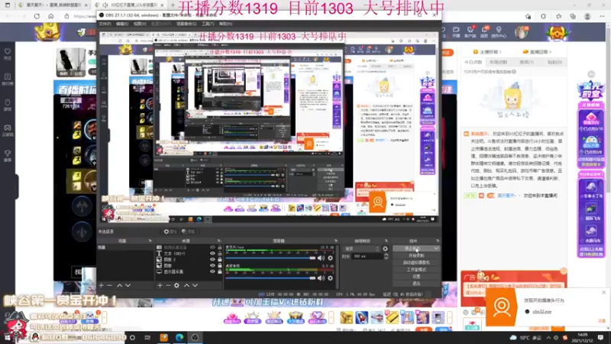
Task: Remove the selected scene with minus icon
Action: (109, 285)
